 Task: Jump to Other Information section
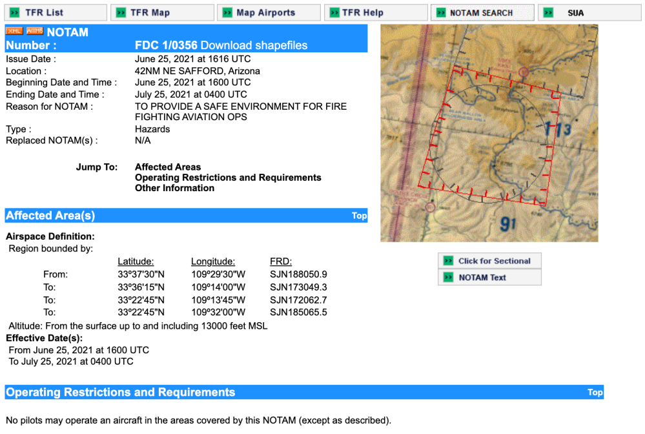point(174,188)
